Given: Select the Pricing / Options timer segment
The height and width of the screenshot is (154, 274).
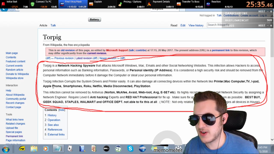Looking at the screenshot, I should 131,4.
